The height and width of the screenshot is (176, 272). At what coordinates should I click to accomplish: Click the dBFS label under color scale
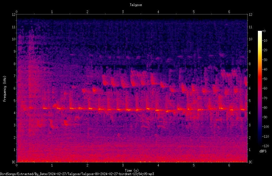point(263,151)
